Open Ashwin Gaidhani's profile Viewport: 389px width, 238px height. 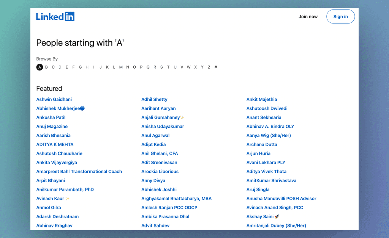coord(54,99)
